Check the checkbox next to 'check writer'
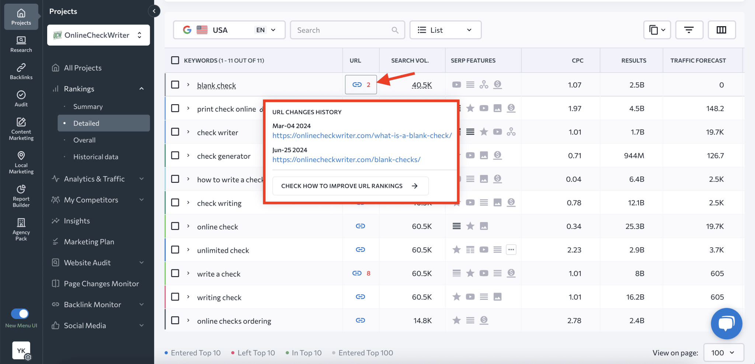 tap(175, 132)
